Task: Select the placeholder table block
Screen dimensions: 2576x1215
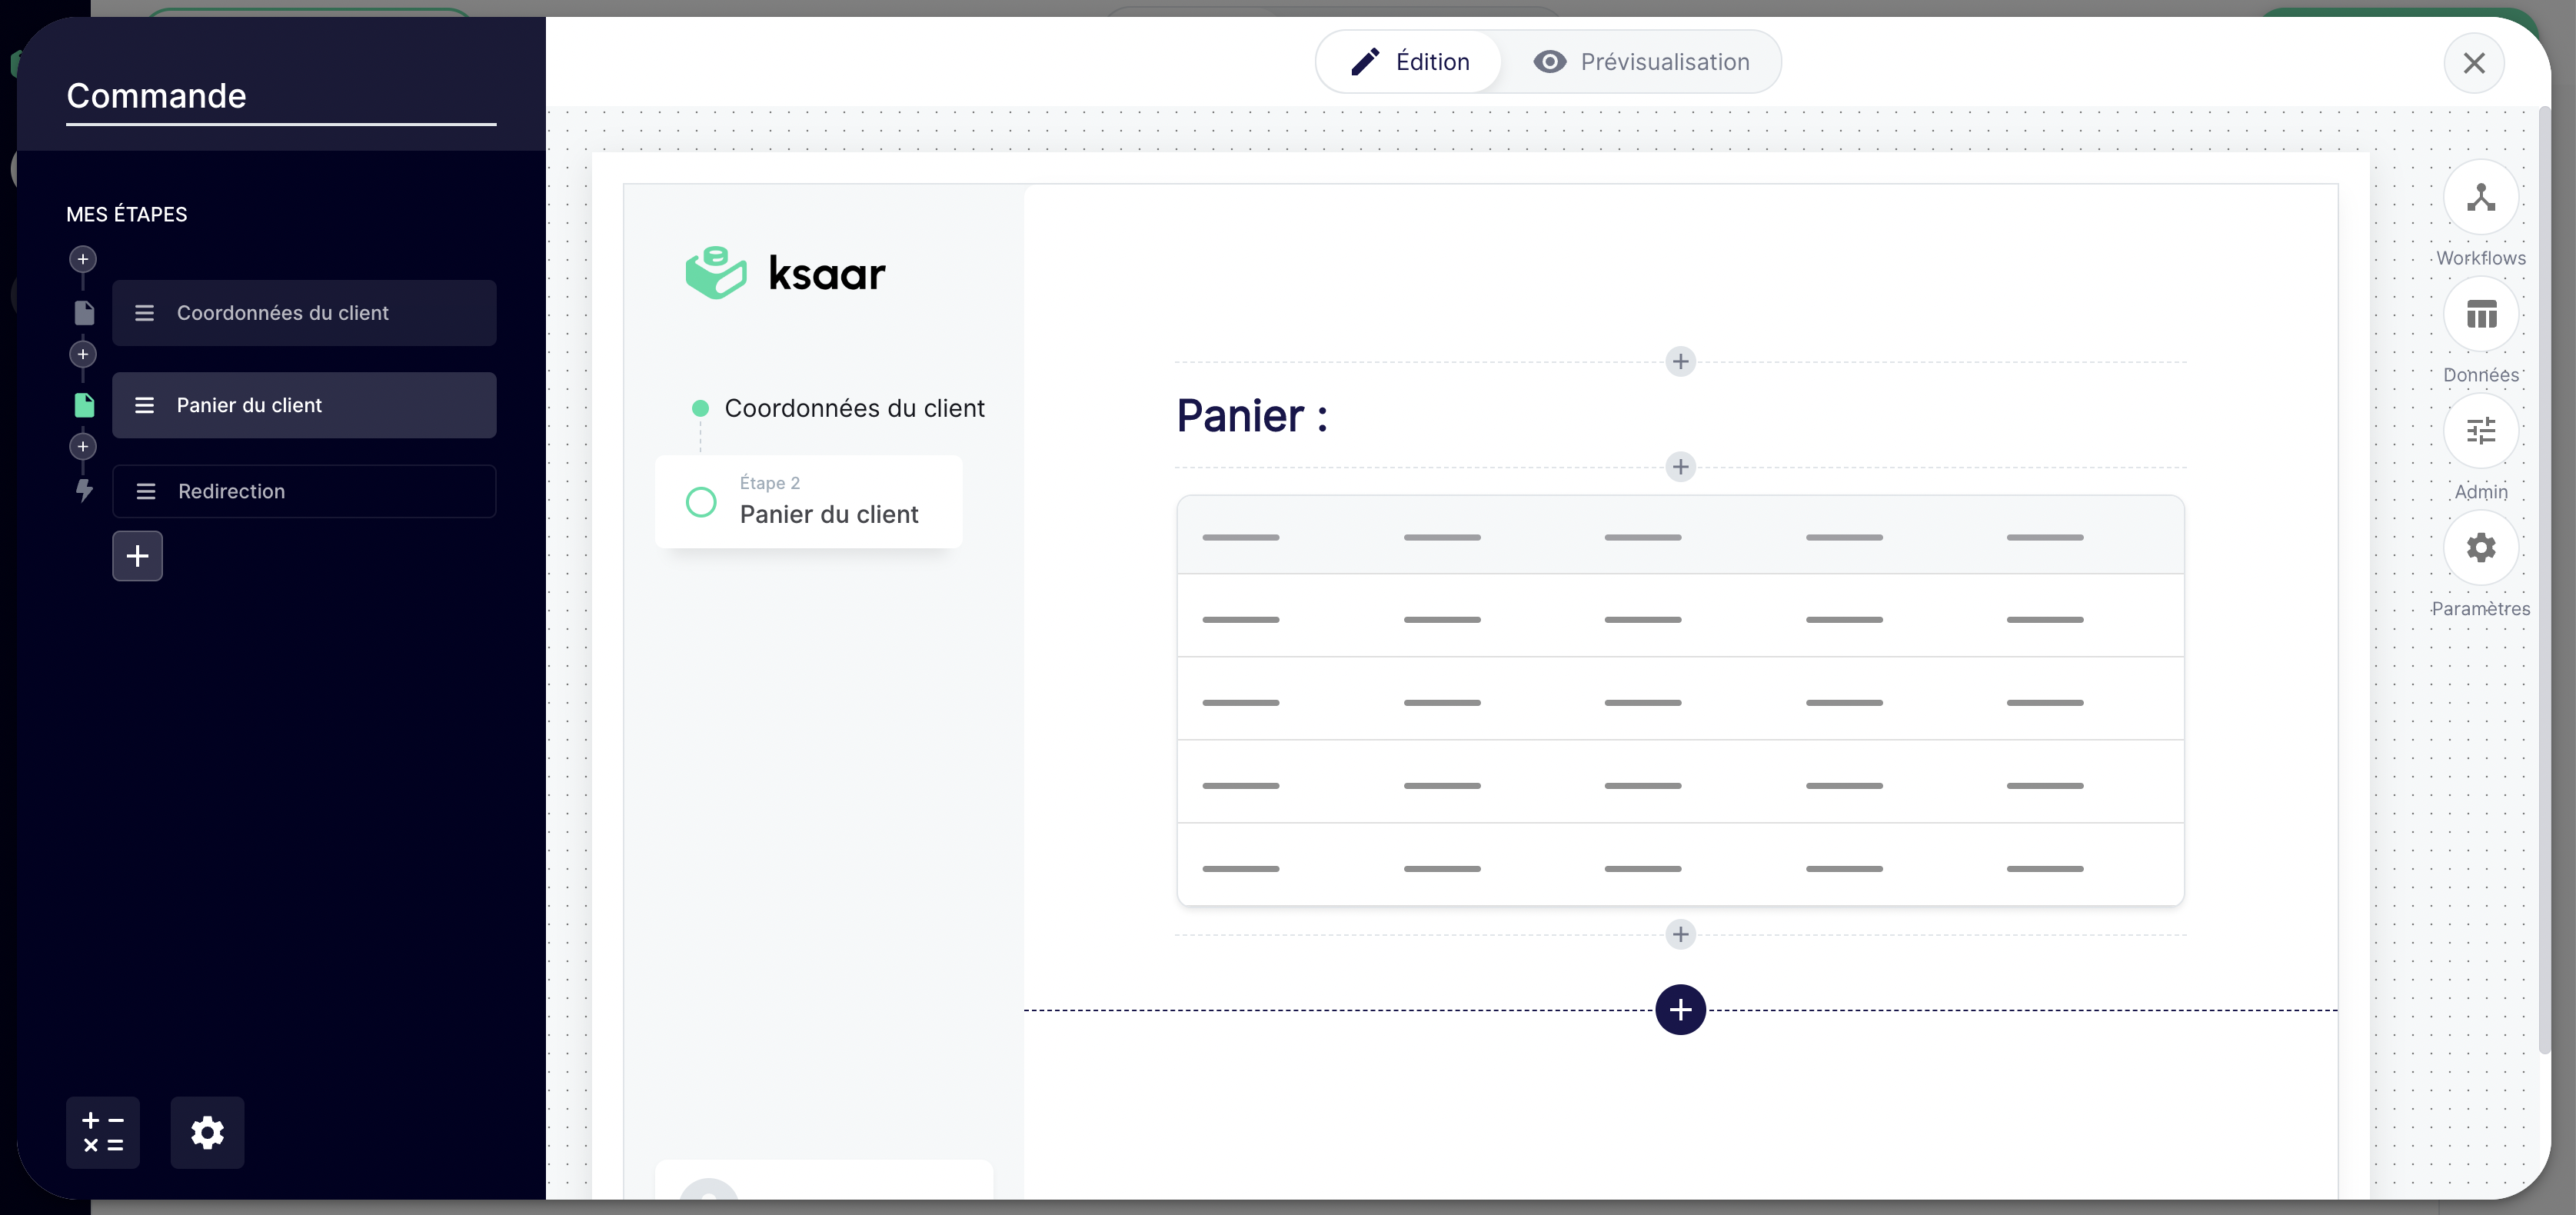Action: point(1680,701)
